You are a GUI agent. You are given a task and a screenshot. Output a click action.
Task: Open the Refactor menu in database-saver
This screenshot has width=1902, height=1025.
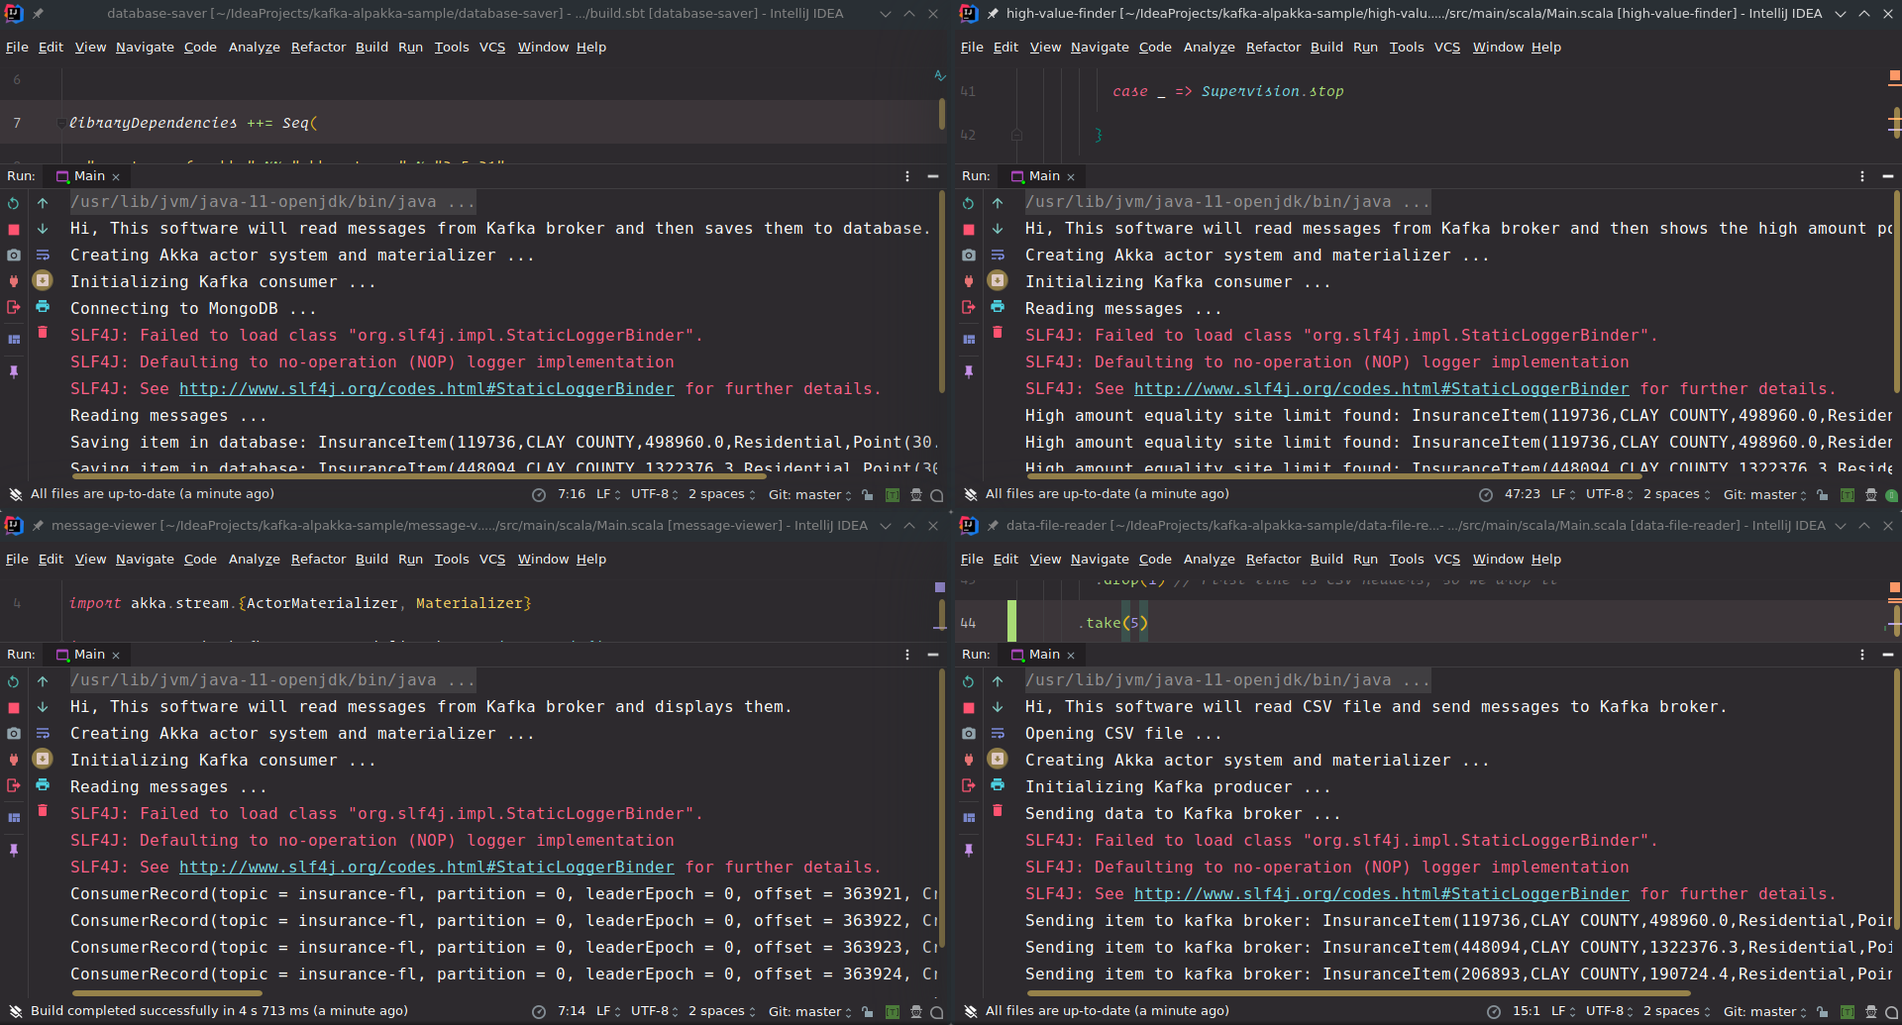318,47
